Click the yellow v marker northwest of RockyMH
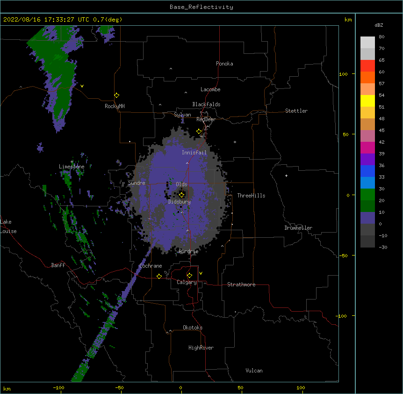This screenshot has width=403, height=394. tap(82, 86)
